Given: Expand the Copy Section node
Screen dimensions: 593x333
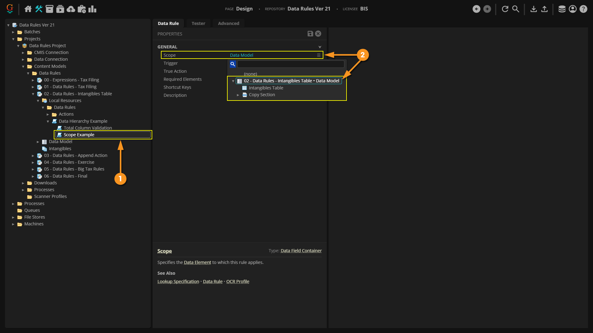Looking at the screenshot, I should (x=238, y=95).
